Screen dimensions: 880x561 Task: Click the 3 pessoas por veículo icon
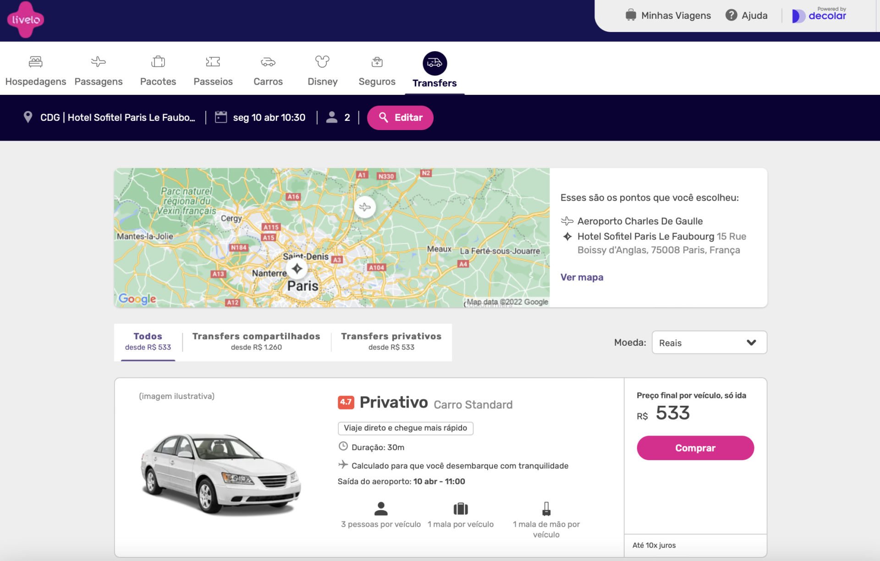coord(381,508)
